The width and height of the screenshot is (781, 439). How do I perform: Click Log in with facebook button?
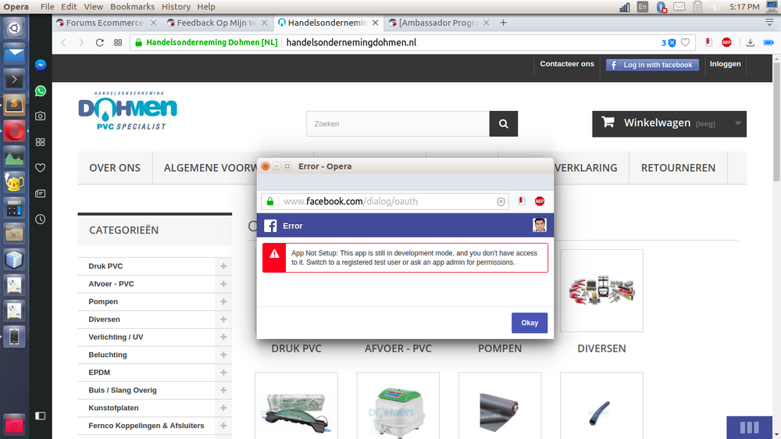pyautogui.click(x=652, y=65)
